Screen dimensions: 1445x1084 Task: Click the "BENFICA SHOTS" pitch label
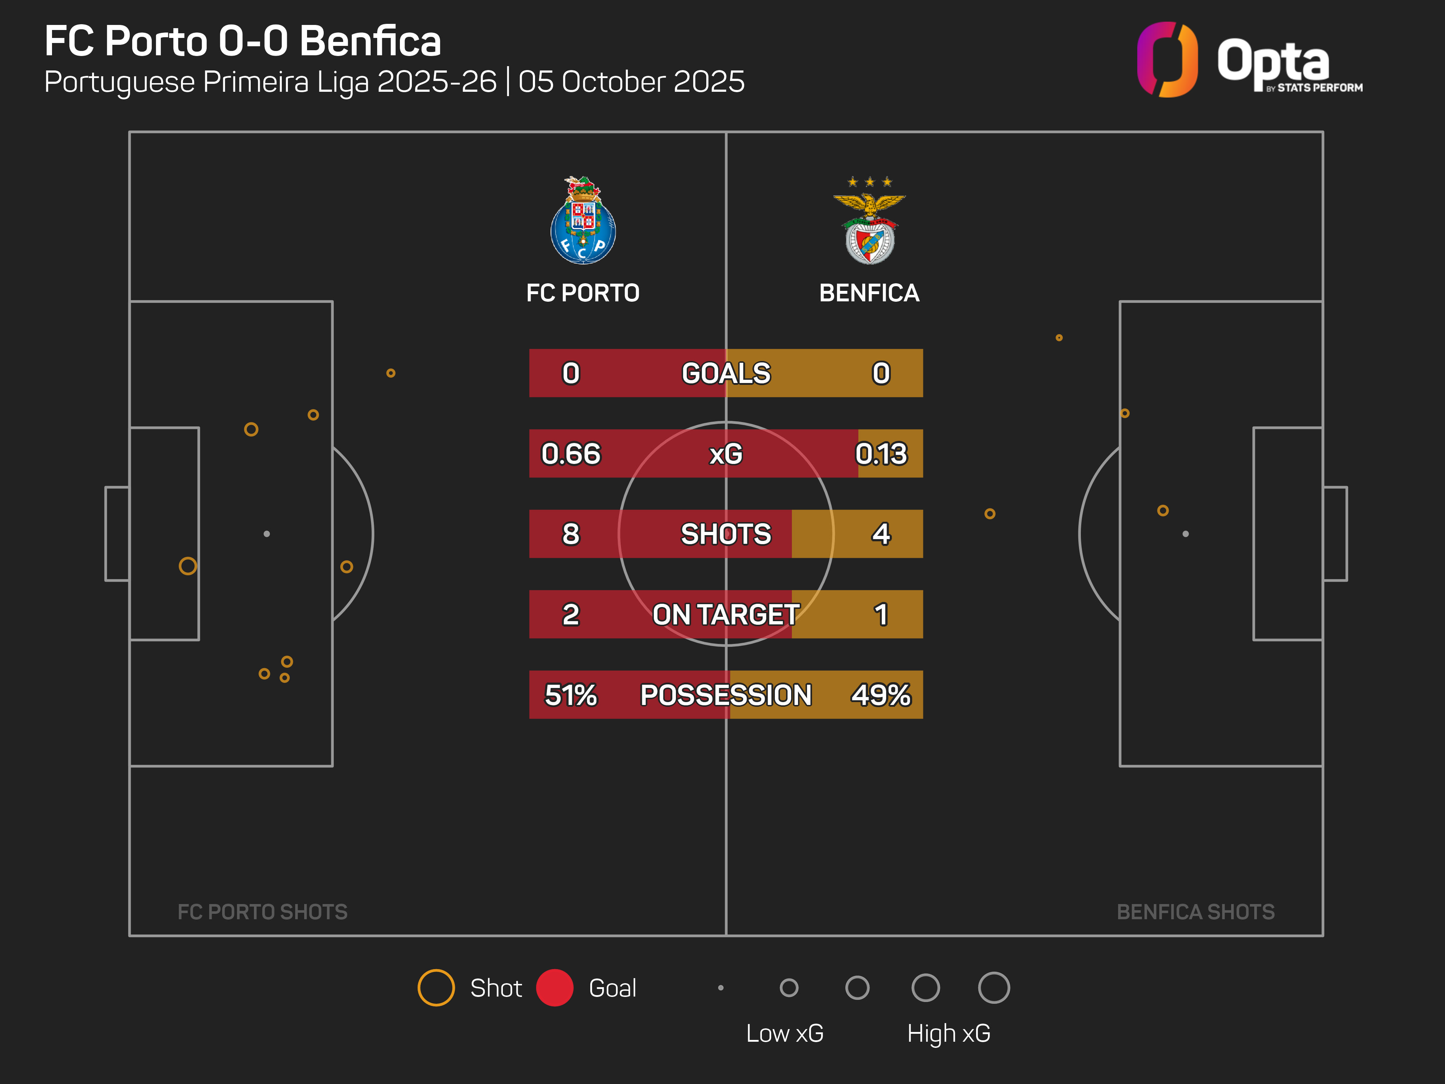[x=1195, y=912]
